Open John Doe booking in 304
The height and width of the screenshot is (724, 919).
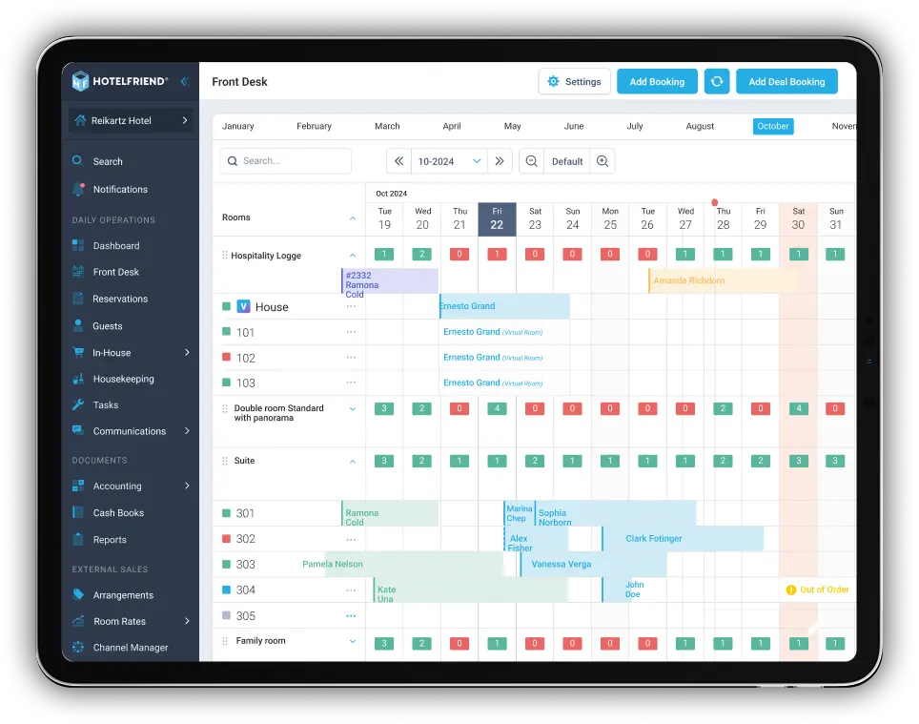click(x=617, y=590)
